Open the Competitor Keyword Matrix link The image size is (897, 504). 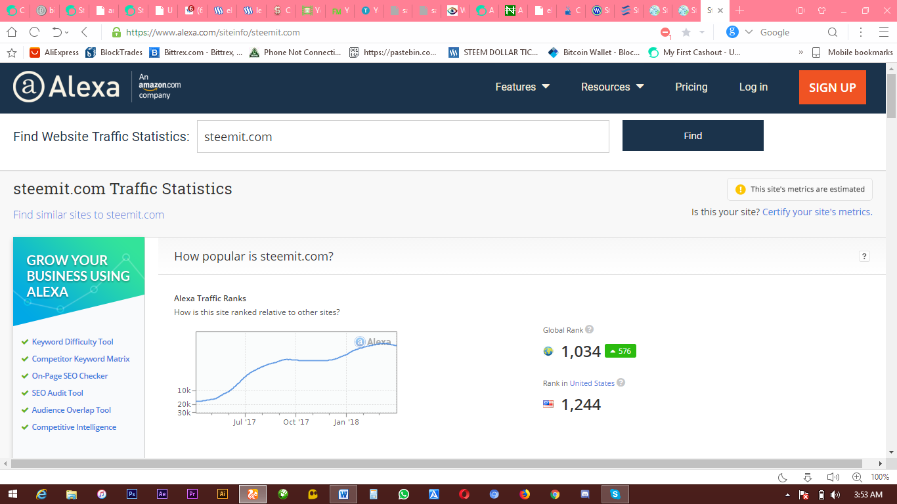[x=81, y=359]
